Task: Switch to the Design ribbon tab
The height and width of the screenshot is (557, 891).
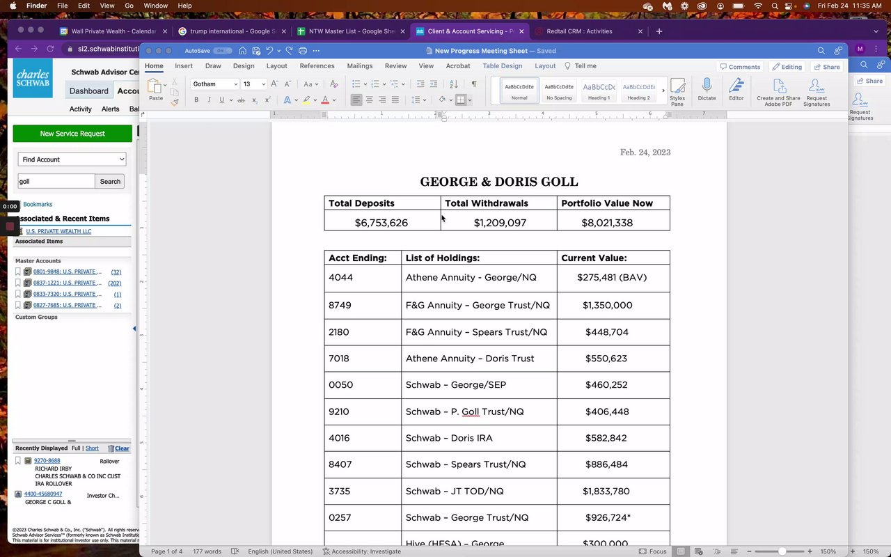Action: pos(244,66)
